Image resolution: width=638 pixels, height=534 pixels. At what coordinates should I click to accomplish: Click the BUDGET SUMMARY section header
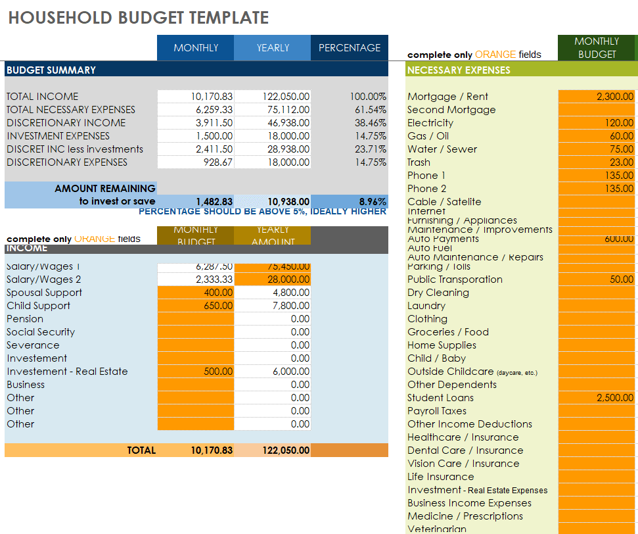click(x=196, y=70)
